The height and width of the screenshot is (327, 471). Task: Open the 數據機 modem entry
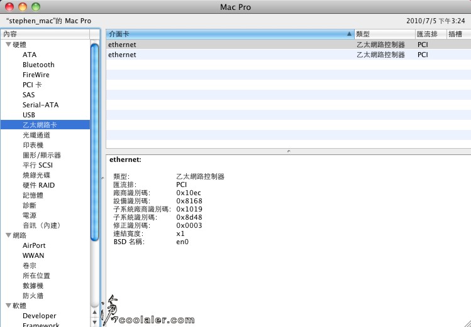pyautogui.click(x=33, y=286)
